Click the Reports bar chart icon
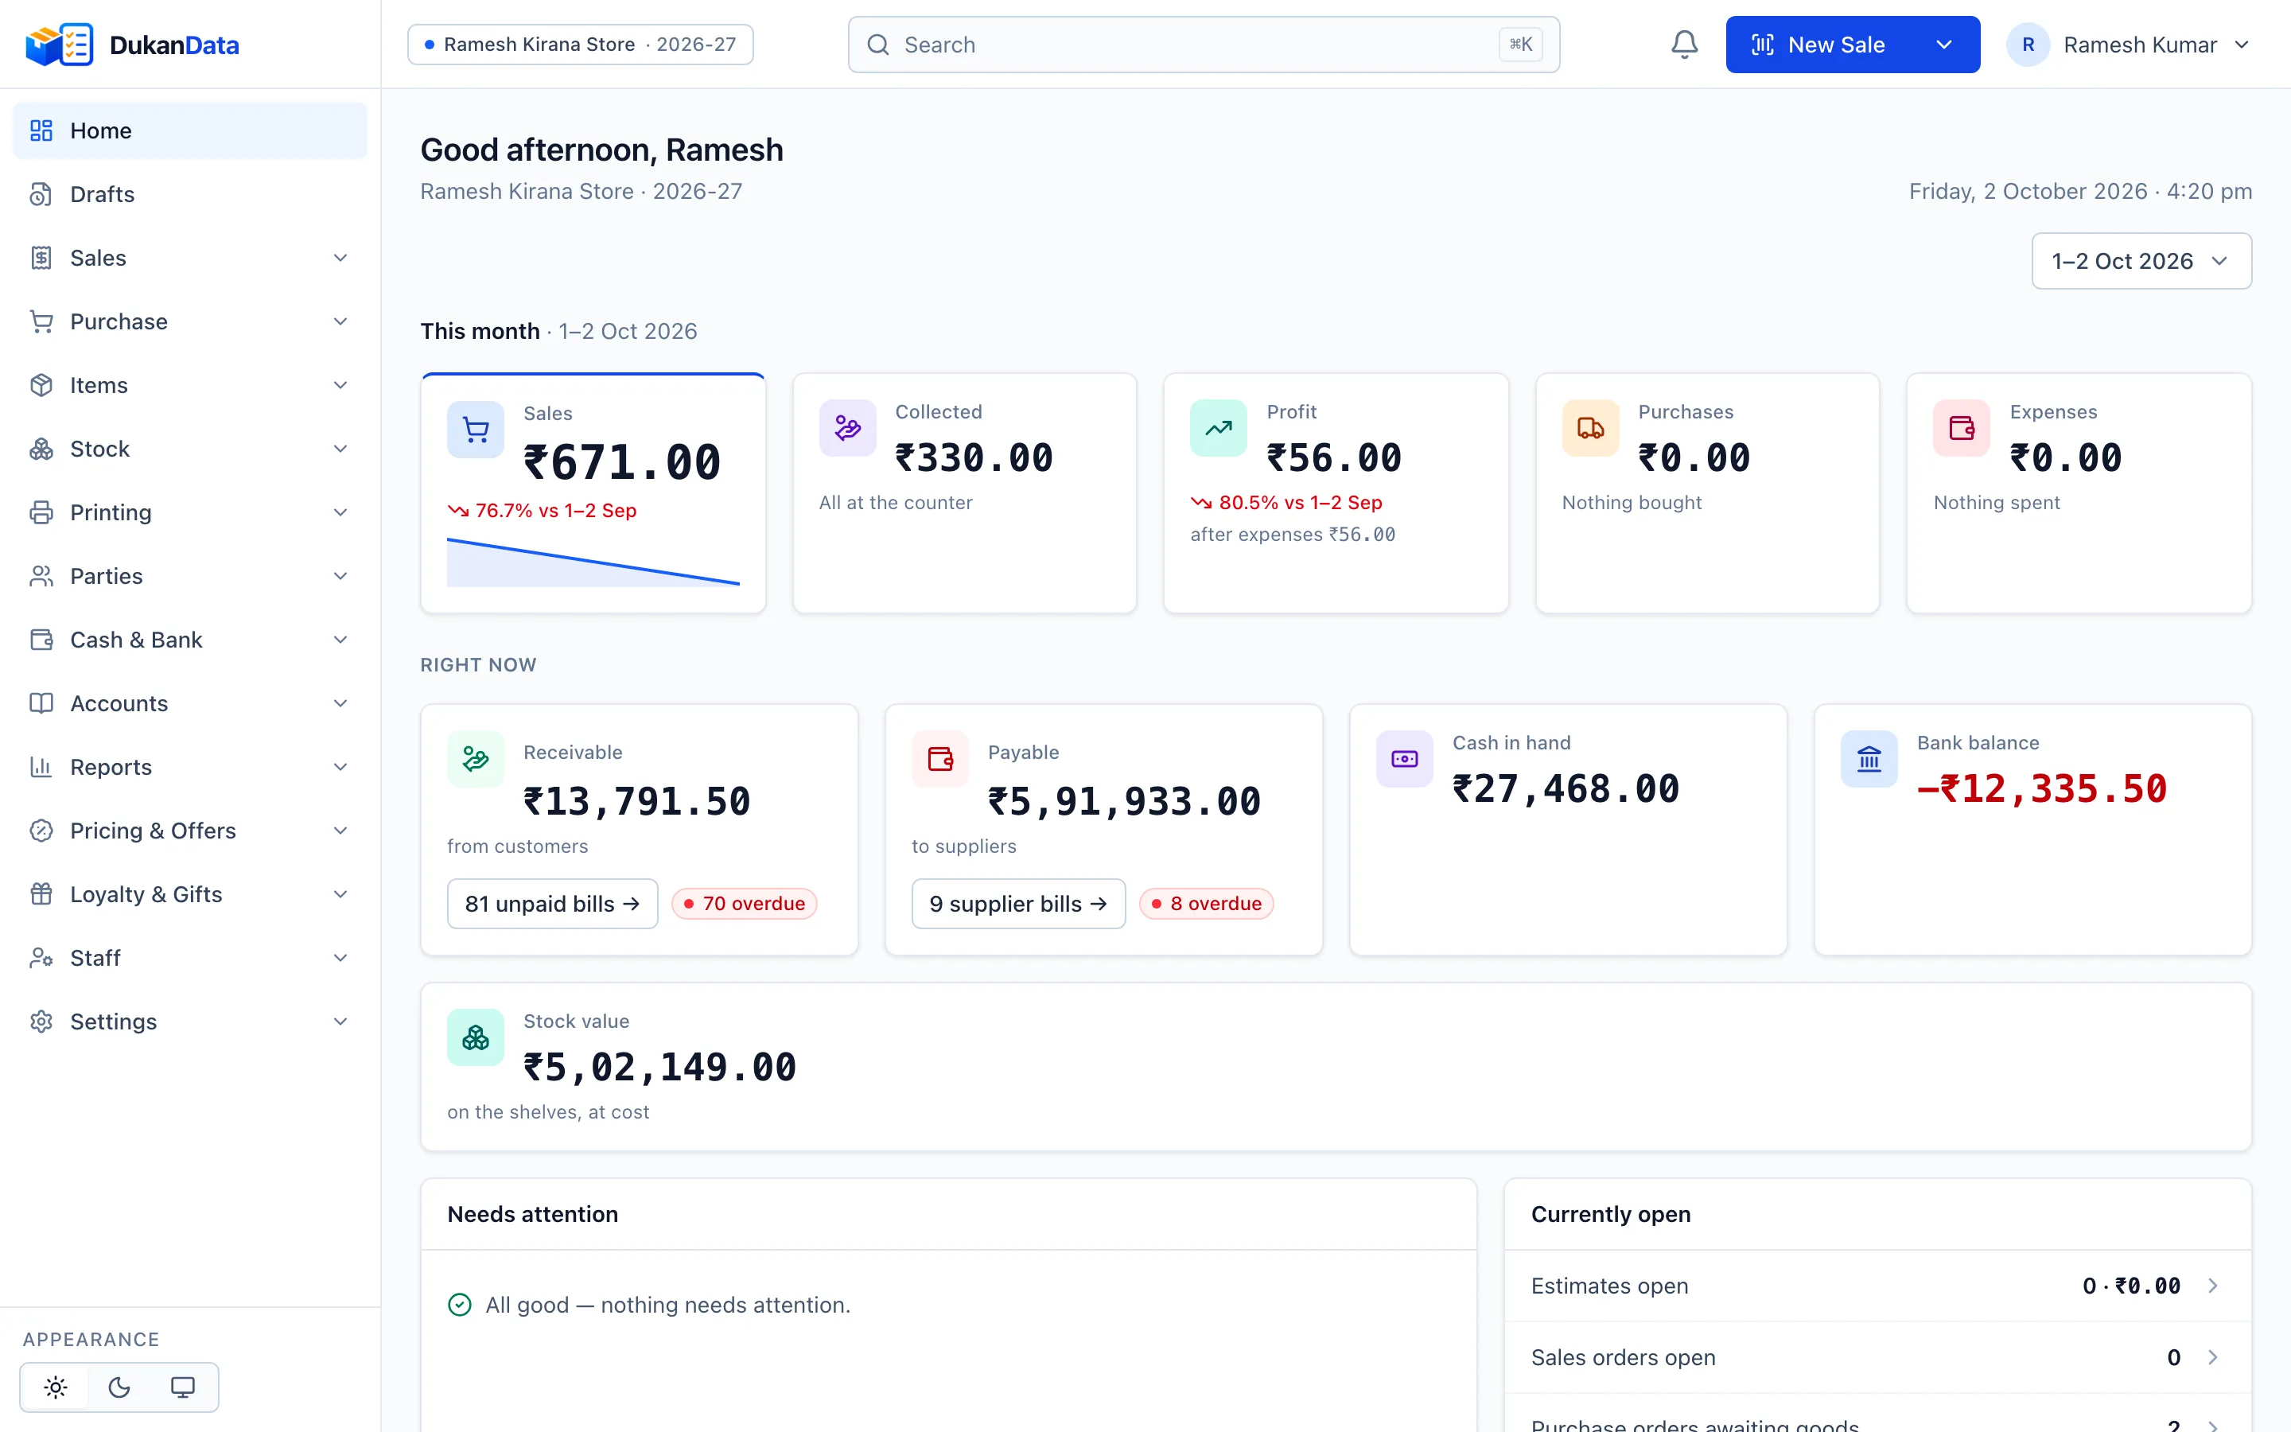Viewport: 2291px width, 1432px height. tap(41, 767)
